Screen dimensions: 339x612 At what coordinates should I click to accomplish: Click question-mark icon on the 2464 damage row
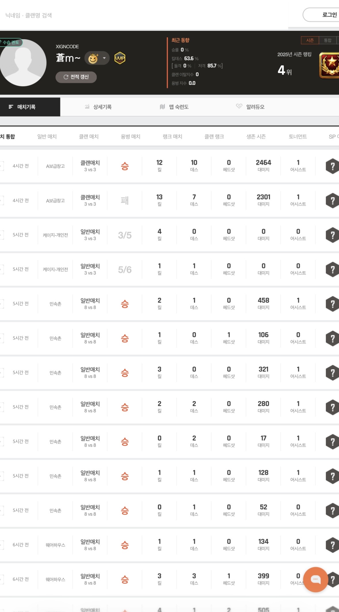tap(332, 166)
